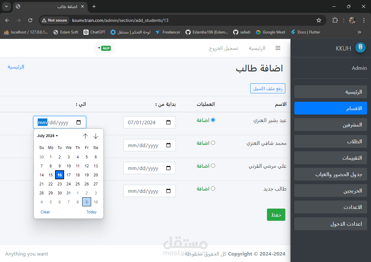
Task: Toggle the sidebar with the hamburger icon
Action: pyautogui.click(x=278, y=48)
